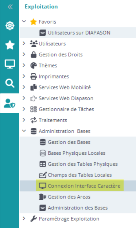Expand the Paramétrage Exploitation chevron
Image resolution: width=136 pixels, height=228 pixels.
pos(24,219)
